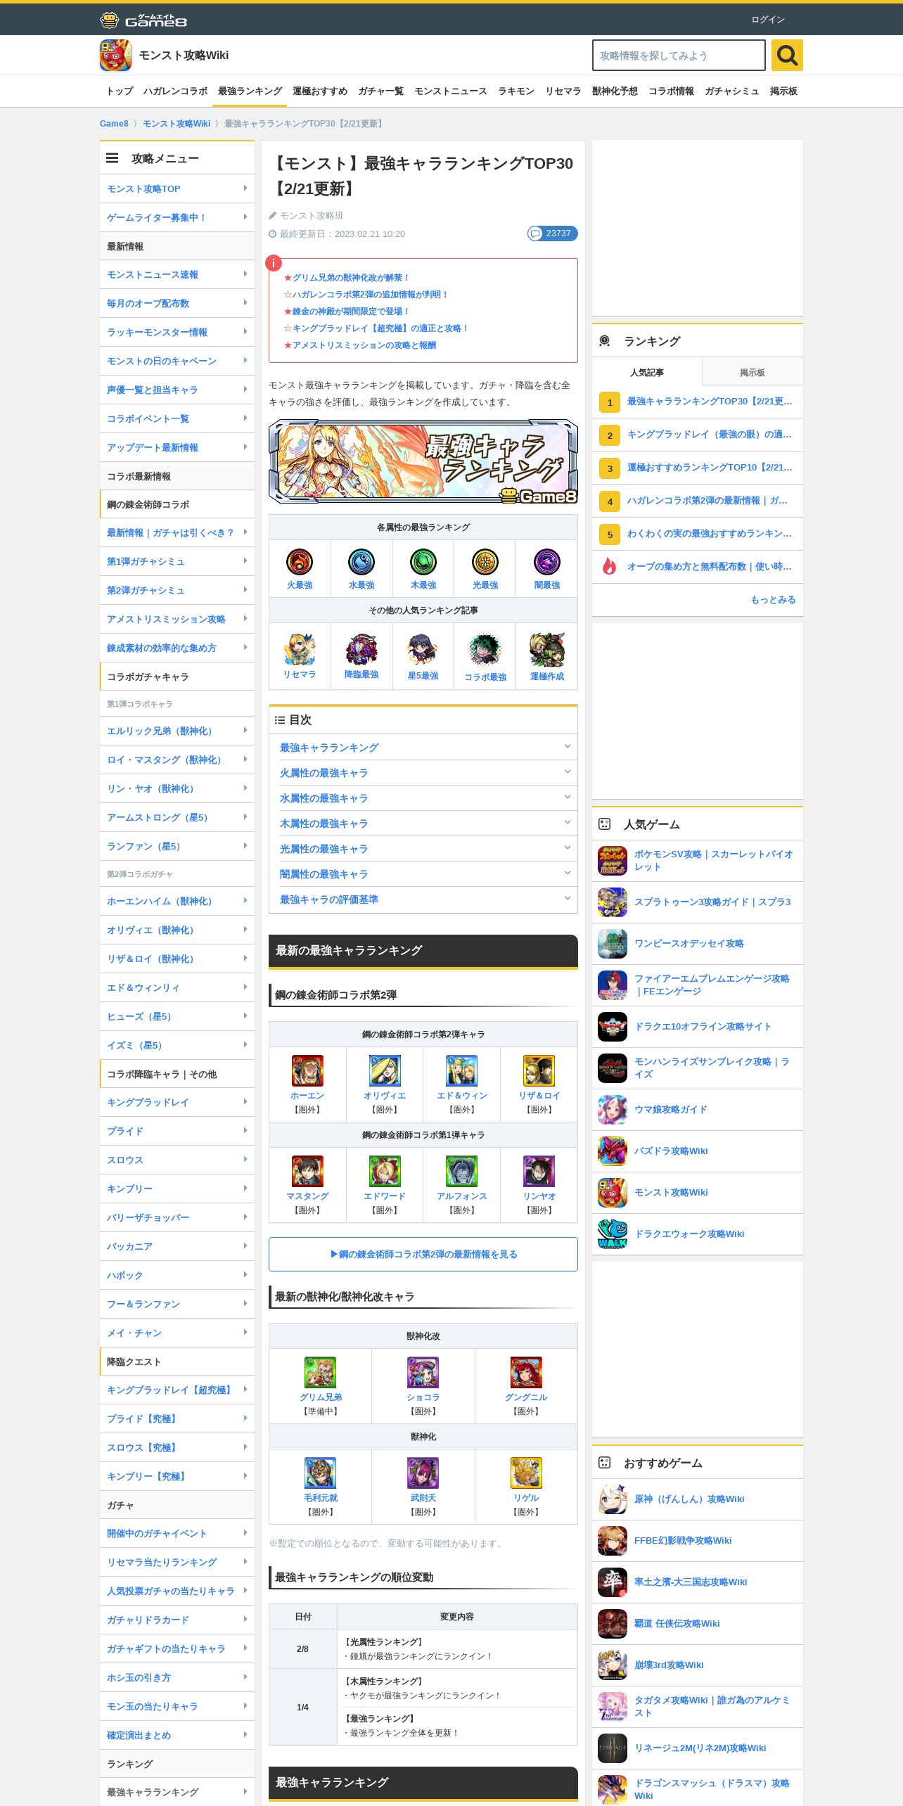This screenshot has width=903, height=1806.
Task: Click the ログイン link
Action: (x=768, y=20)
